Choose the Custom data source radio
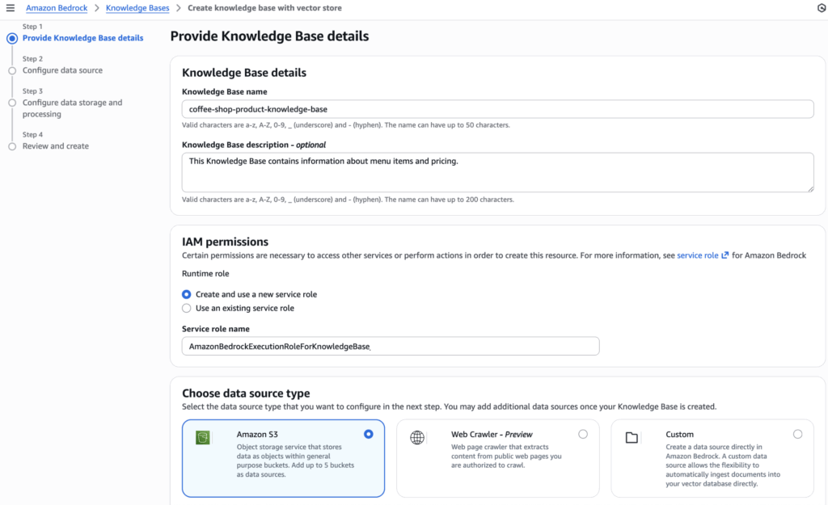This screenshot has width=828, height=505. point(798,434)
